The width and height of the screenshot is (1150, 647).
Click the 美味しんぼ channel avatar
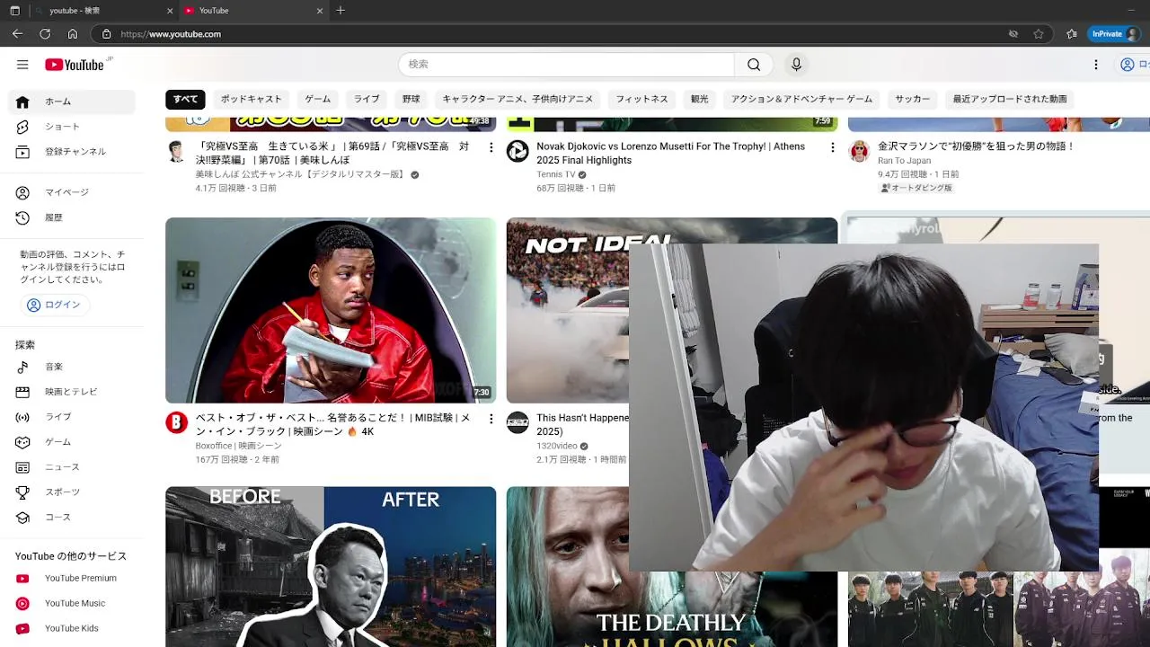coord(177,151)
